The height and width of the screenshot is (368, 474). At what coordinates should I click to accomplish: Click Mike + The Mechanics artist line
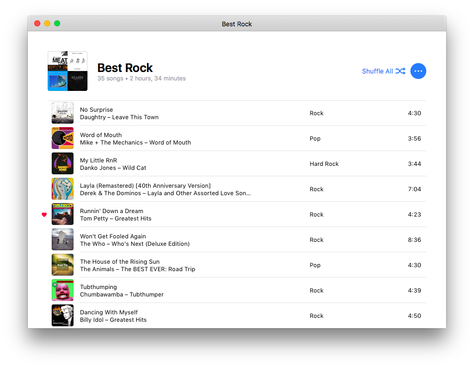point(136,143)
